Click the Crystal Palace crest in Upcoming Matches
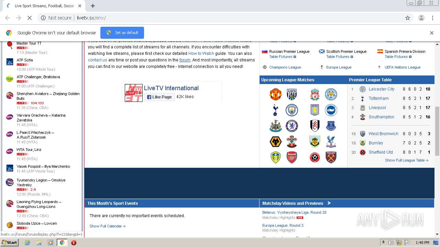The width and height of the screenshot is (440, 247). coord(331,142)
